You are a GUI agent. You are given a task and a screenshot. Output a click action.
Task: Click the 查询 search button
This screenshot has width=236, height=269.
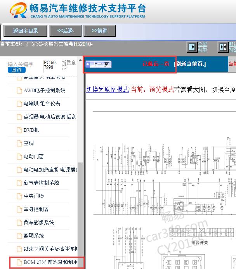[x=17, y=70]
